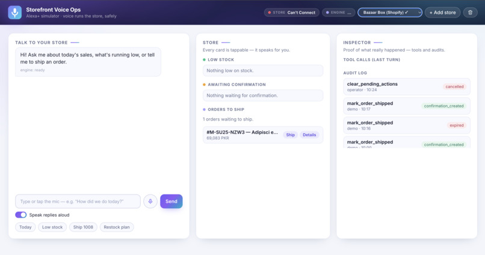
Task: Select mark_order_shipped entry at 10:17
Action: click(407, 106)
